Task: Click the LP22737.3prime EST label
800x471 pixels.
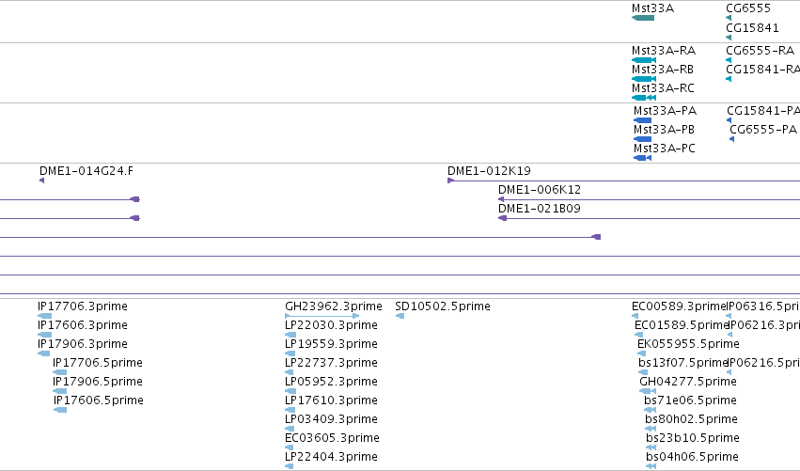Action: [331, 363]
